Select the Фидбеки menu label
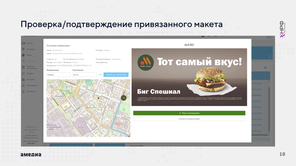The image size is (296, 166). click(30, 73)
